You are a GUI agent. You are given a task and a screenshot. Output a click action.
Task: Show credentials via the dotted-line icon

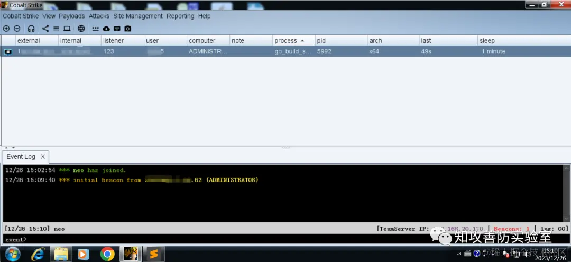click(95, 29)
